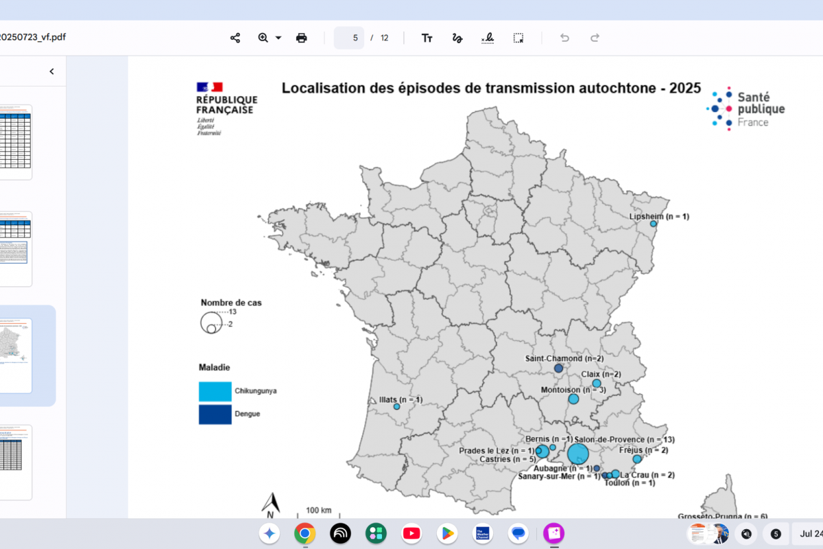Select the freehand draw tool
823x549 pixels.
pos(457,38)
